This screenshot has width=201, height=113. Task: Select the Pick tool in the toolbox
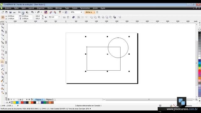click(2, 23)
